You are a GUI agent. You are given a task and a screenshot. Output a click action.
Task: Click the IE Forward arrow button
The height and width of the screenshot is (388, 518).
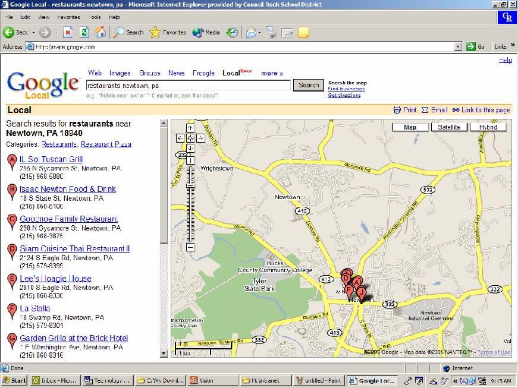tap(45, 32)
